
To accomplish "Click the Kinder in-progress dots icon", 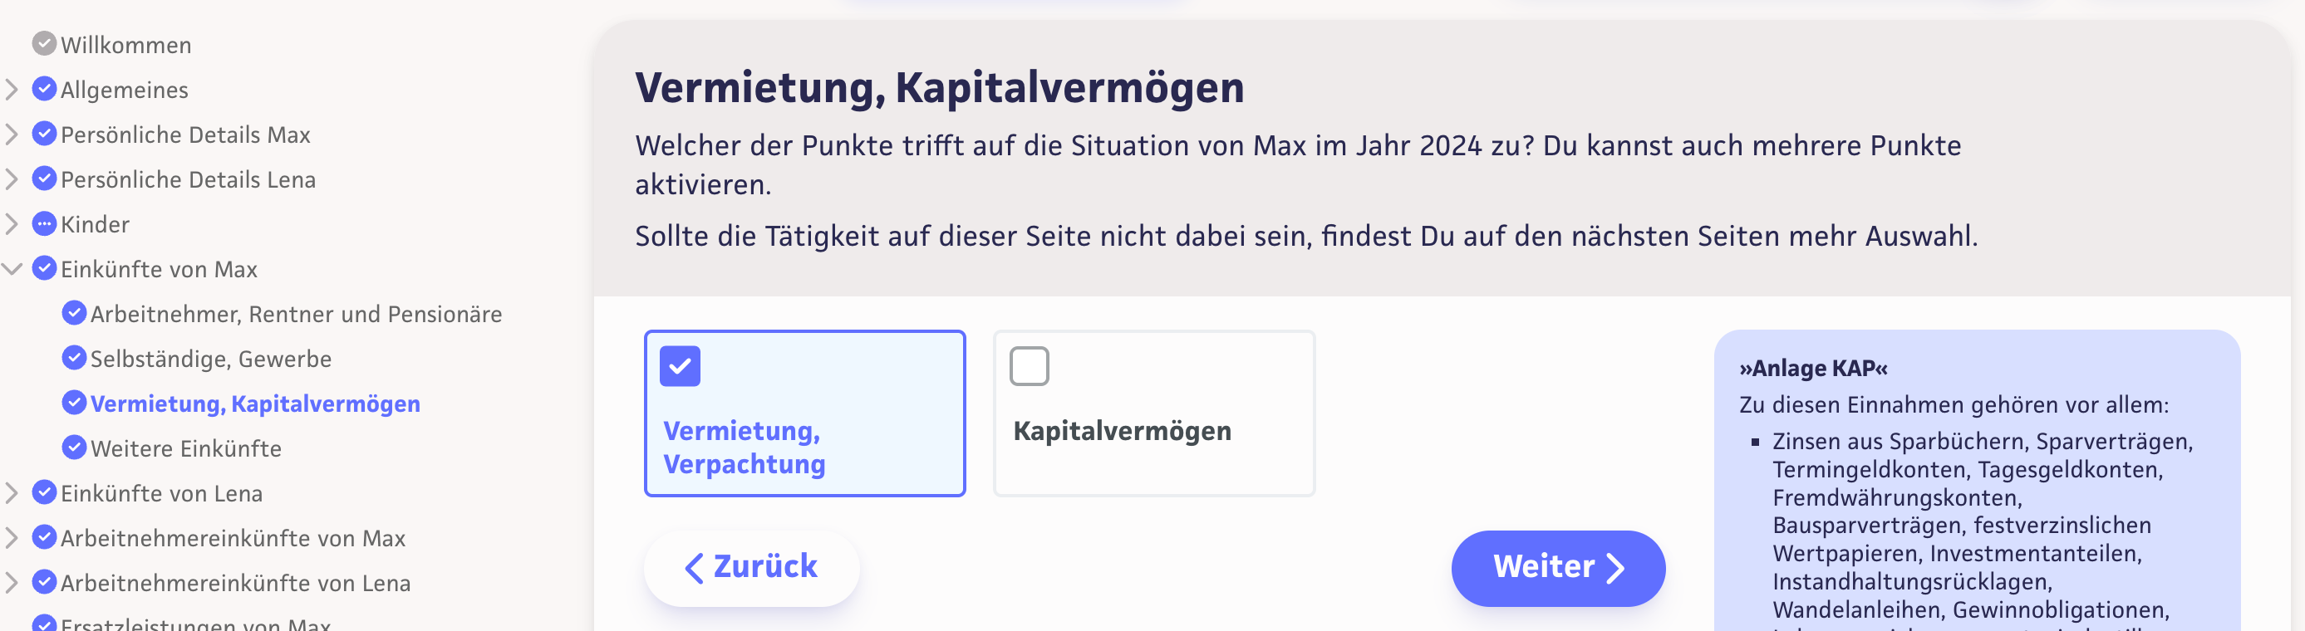I will click(44, 223).
